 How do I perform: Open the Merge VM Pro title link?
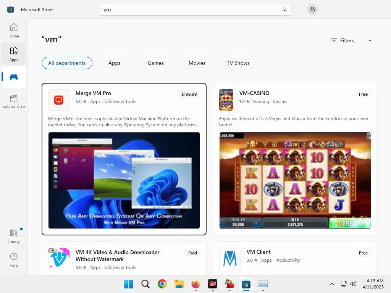[x=93, y=93]
